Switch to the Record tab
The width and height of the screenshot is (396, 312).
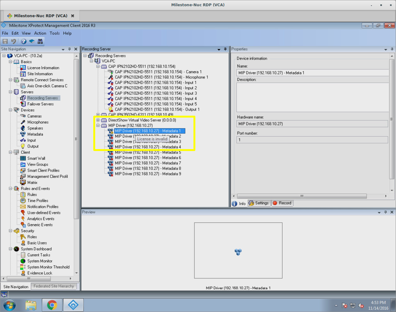pyautogui.click(x=282, y=203)
